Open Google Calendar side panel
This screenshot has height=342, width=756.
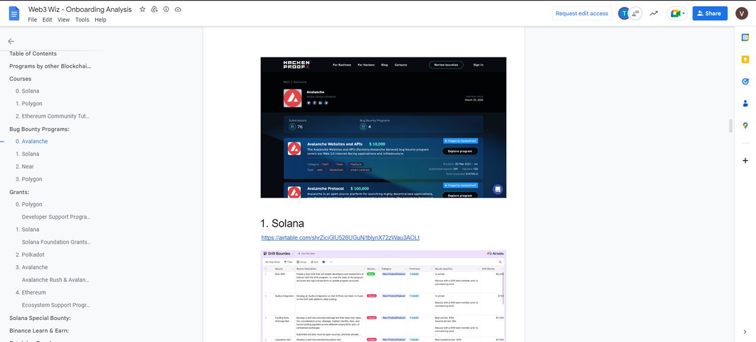[745, 38]
